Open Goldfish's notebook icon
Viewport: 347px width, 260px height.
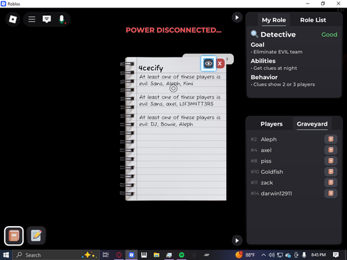tap(331, 172)
